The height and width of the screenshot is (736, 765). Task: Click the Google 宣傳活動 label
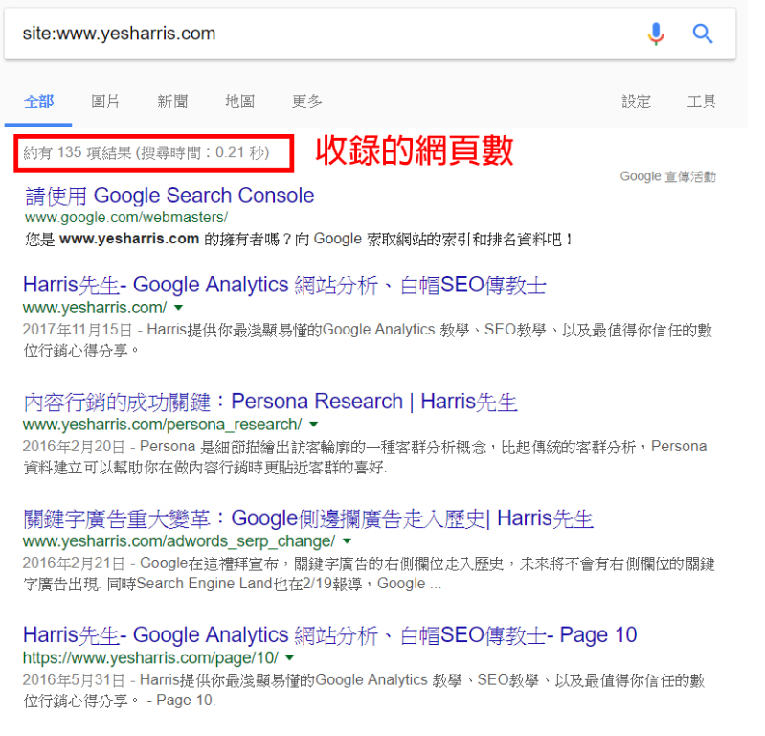(x=668, y=176)
